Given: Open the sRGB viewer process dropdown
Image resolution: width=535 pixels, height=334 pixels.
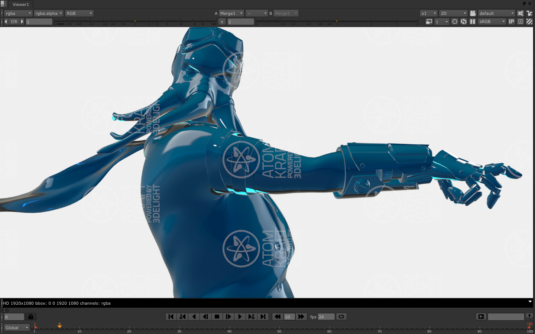Looking at the screenshot, I should pyautogui.click(x=492, y=22).
